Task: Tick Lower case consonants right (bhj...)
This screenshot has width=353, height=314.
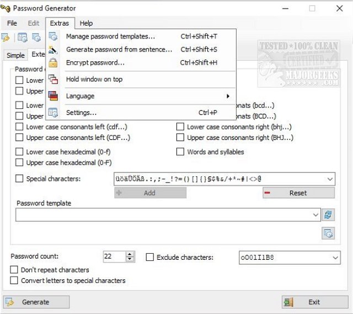Action: (180, 127)
